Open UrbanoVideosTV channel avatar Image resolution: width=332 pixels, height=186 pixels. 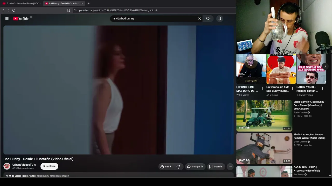coord(7,166)
